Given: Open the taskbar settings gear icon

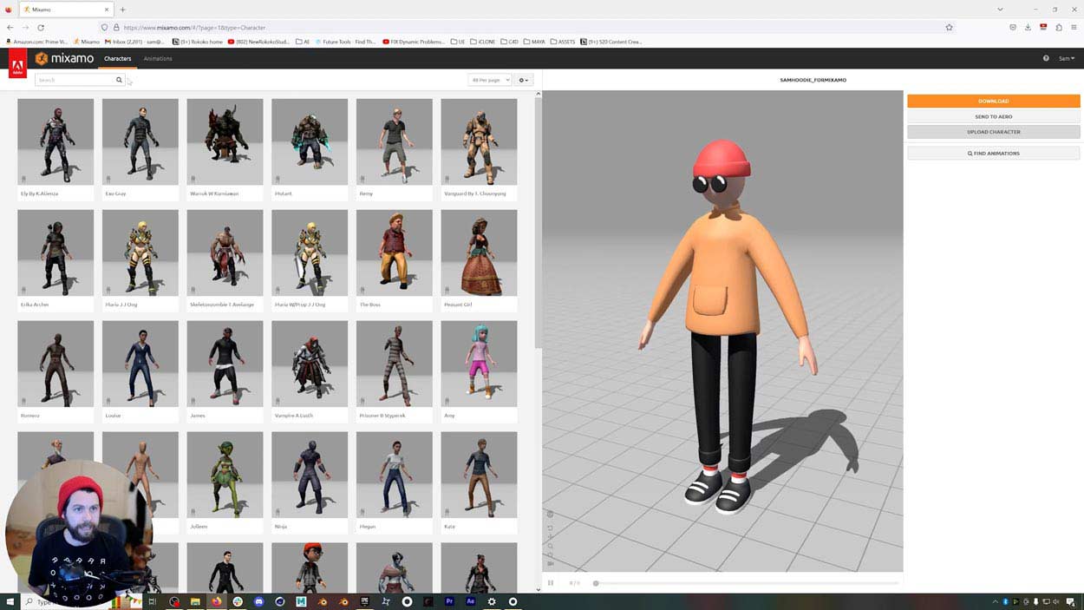Looking at the screenshot, I should [492, 601].
